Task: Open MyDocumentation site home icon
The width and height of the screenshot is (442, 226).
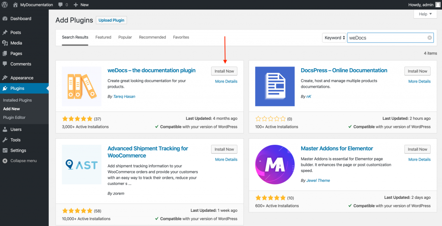Action: [x=15, y=4]
